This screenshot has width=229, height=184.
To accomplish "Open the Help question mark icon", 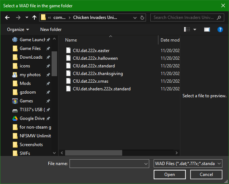I will click(220, 30).
